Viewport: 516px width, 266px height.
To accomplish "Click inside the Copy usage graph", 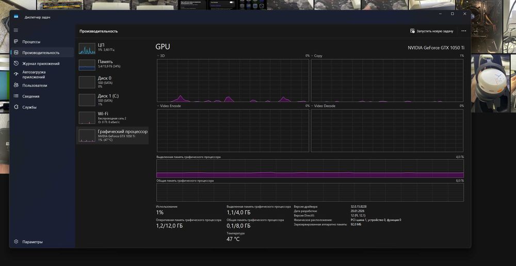I will tap(387, 80).
